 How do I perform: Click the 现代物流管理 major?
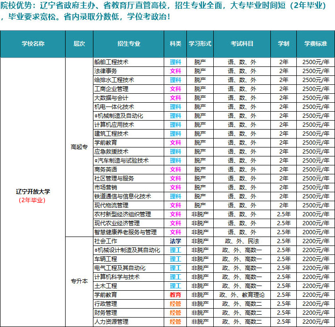111,205
